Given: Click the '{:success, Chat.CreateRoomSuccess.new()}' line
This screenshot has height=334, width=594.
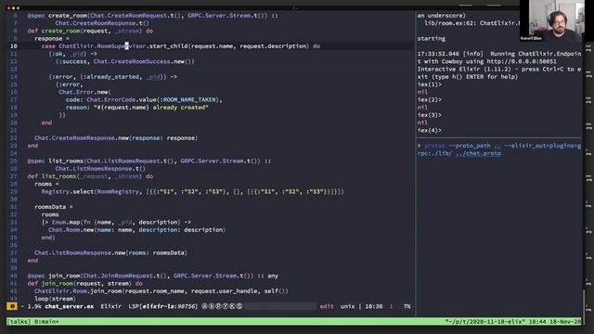Looking at the screenshot, I should pyautogui.click(x=125, y=61).
